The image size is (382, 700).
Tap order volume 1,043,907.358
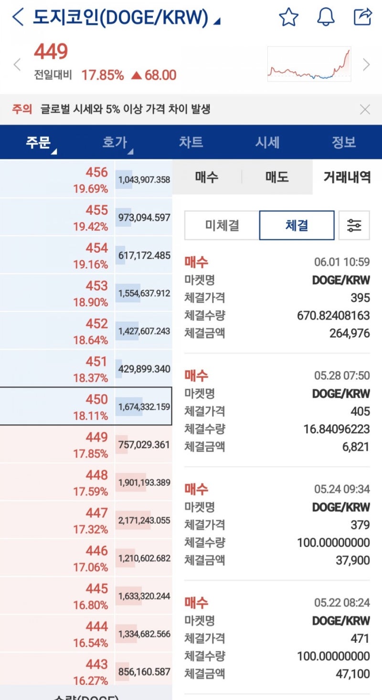click(144, 180)
